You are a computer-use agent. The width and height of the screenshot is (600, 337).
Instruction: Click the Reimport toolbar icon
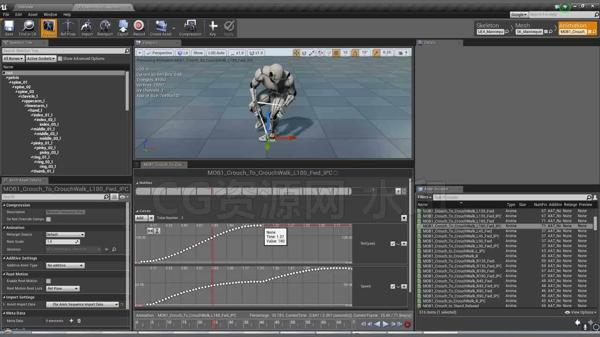[x=105, y=28]
